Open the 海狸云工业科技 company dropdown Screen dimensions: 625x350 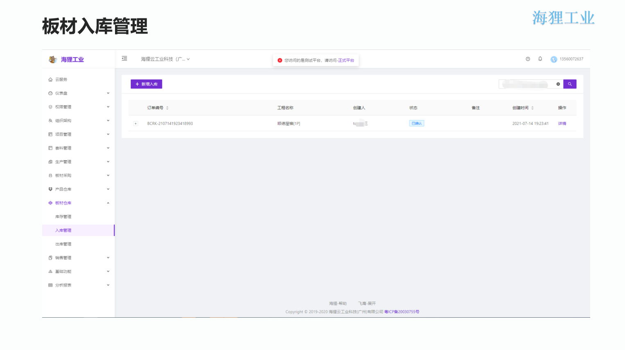165,59
